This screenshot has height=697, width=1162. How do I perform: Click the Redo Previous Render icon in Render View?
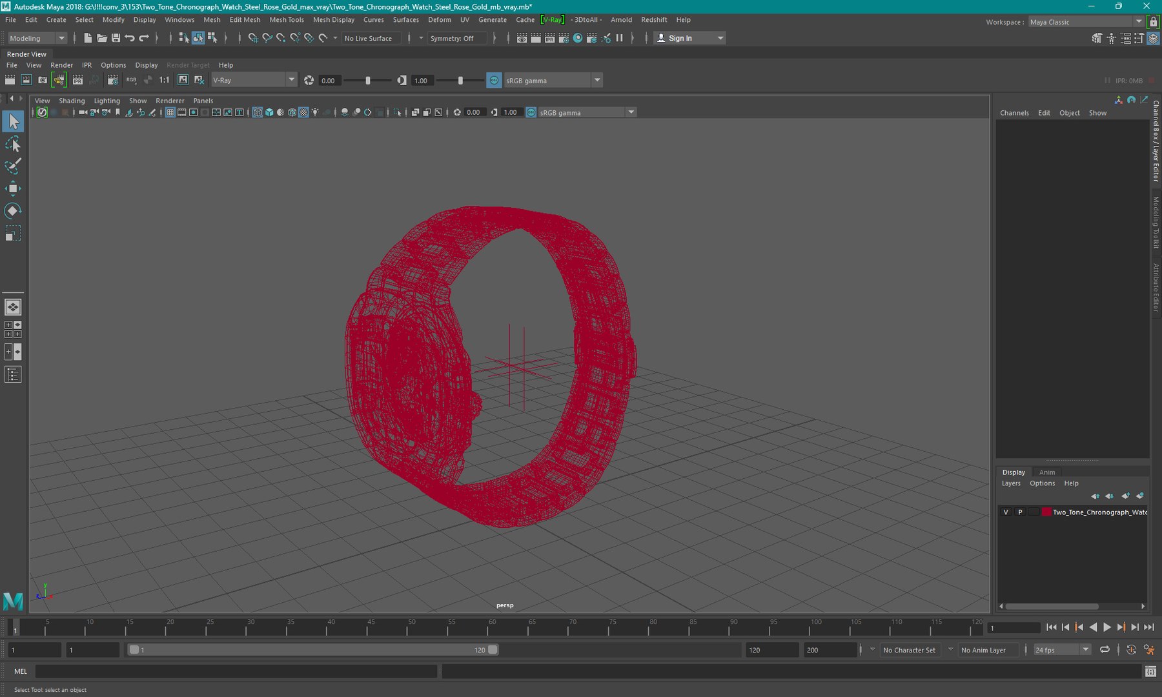[10, 80]
